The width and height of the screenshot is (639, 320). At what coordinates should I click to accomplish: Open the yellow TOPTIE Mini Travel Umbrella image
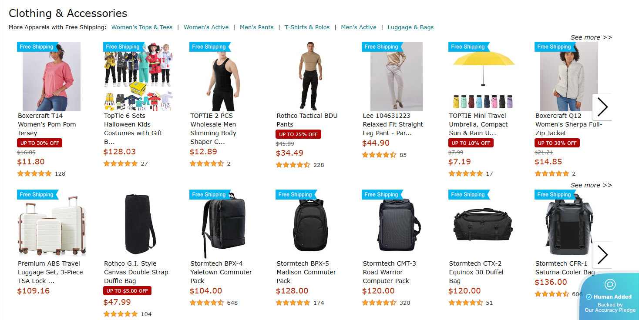[483, 77]
